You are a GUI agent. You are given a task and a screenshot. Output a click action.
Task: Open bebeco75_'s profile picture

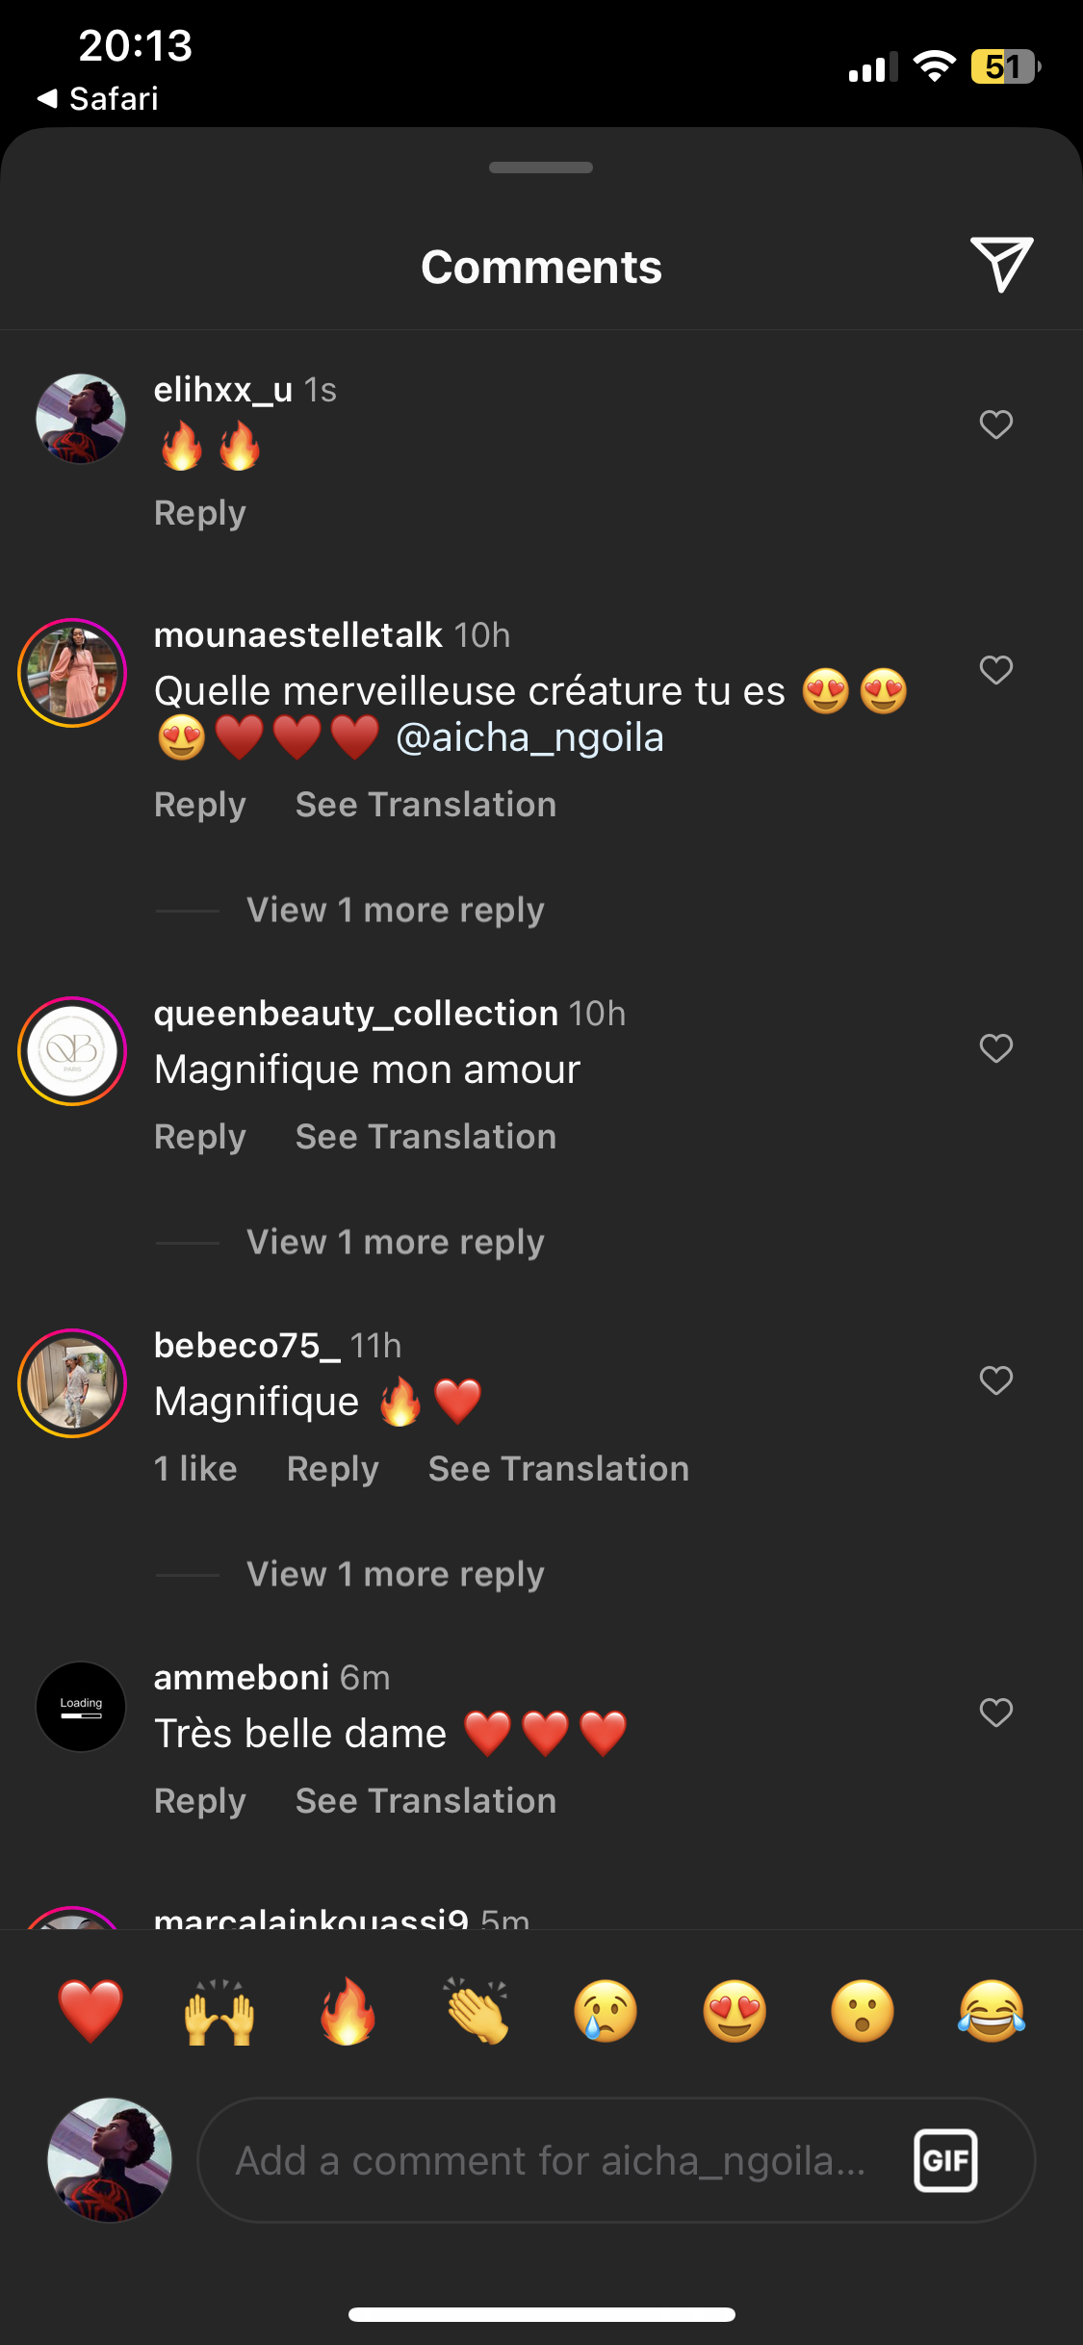pos(72,1382)
